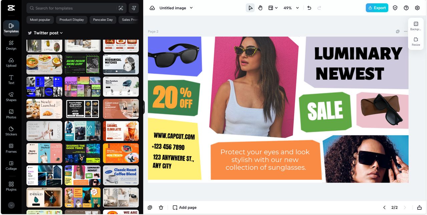Click the Page 2 label
This screenshot has height=215, width=427.
(153, 32)
